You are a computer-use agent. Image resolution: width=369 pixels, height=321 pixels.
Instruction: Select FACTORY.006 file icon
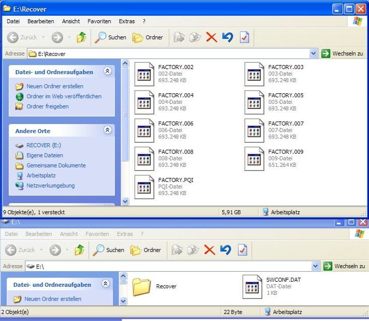click(144, 131)
